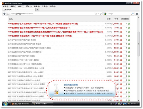Viewport: 143px width, 109px height.
Task: Open the 廚房烤爐清潔劑 title link in popup
Action: point(71,85)
